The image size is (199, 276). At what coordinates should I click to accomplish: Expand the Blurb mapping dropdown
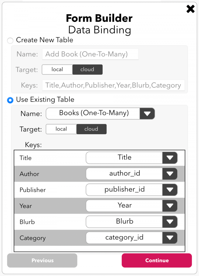click(x=170, y=222)
